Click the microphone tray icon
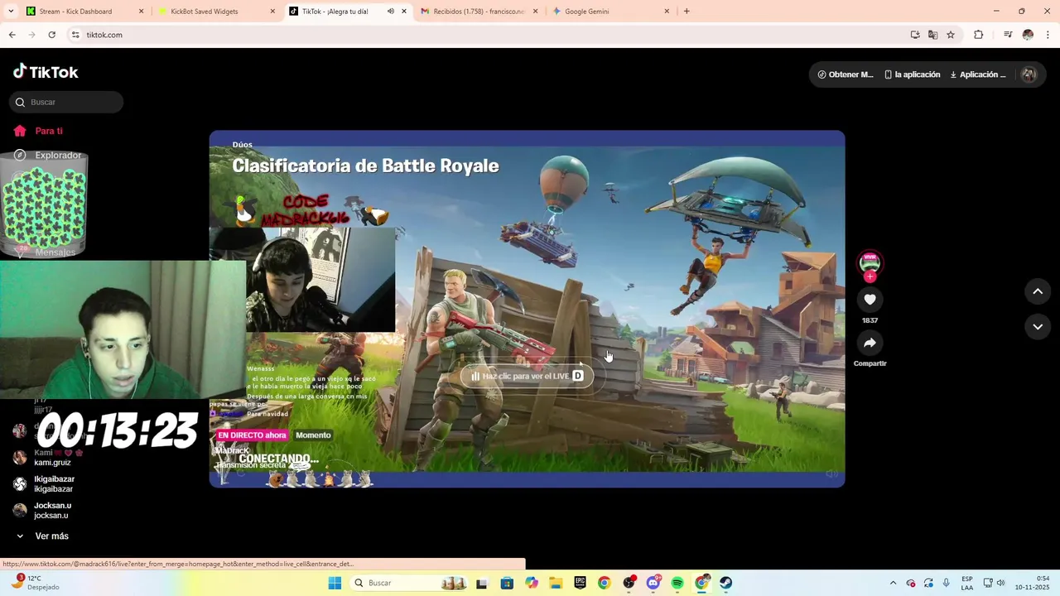This screenshot has width=1060, height=596. (947, 583)
